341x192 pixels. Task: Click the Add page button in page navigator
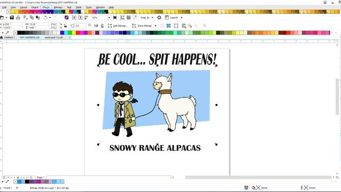click(31, 178)
